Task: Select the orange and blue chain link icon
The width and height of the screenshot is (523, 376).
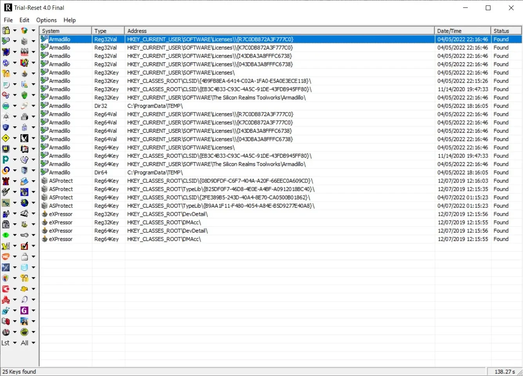Action: (x=6, y=170)
